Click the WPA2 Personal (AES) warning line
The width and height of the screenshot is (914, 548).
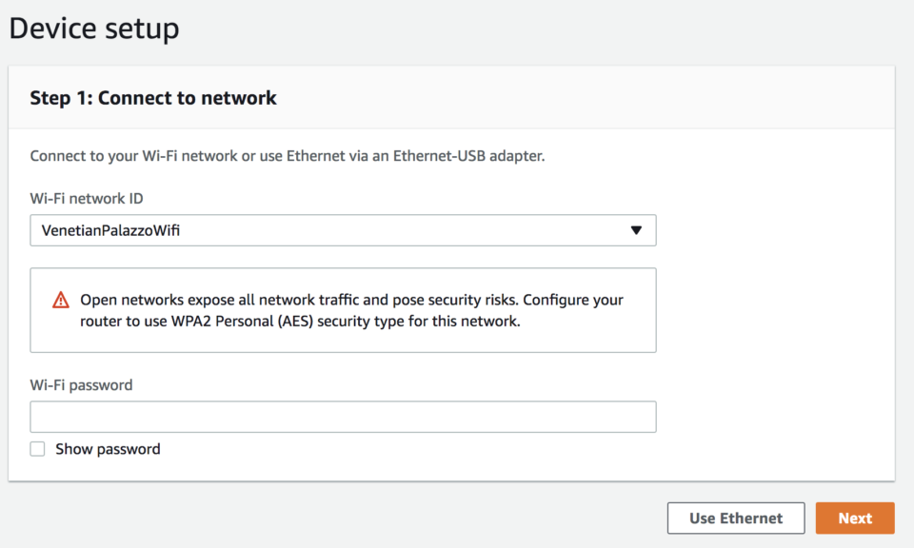pos(300,322)
